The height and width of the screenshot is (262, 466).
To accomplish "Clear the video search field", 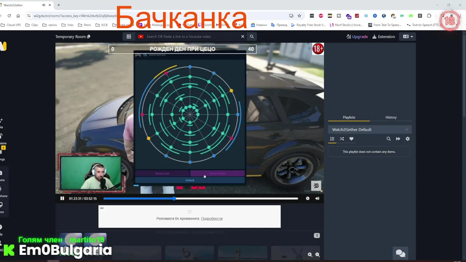I will click(242, 36).
